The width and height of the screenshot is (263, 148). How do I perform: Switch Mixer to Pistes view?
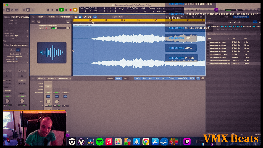tap(119, 79)
